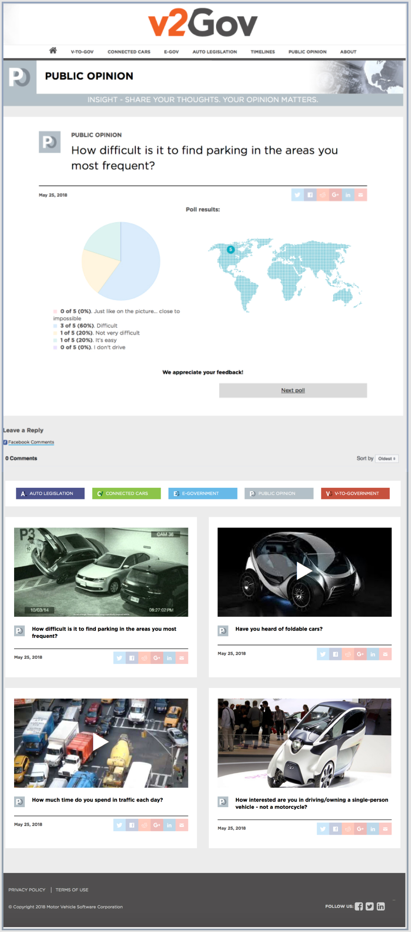Open Public Opinion in top navigation
This screenshot has height=932, width=411.
click(x=307, y=52)
